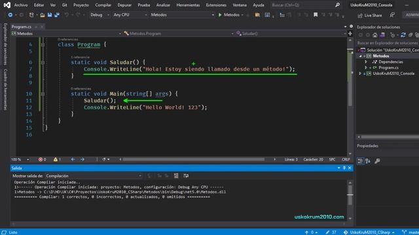The height and width of the screenshot is (235, 419).
Task: Pin the Program.cs tab
Action: point(36,27)
